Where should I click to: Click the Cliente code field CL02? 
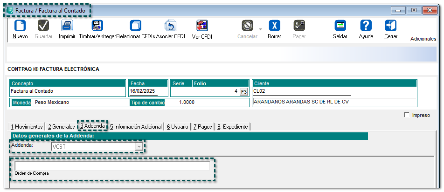[x=302, y=91]
